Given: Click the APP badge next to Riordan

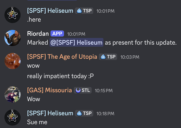Looking at the screenshot, I should point(57,34).
